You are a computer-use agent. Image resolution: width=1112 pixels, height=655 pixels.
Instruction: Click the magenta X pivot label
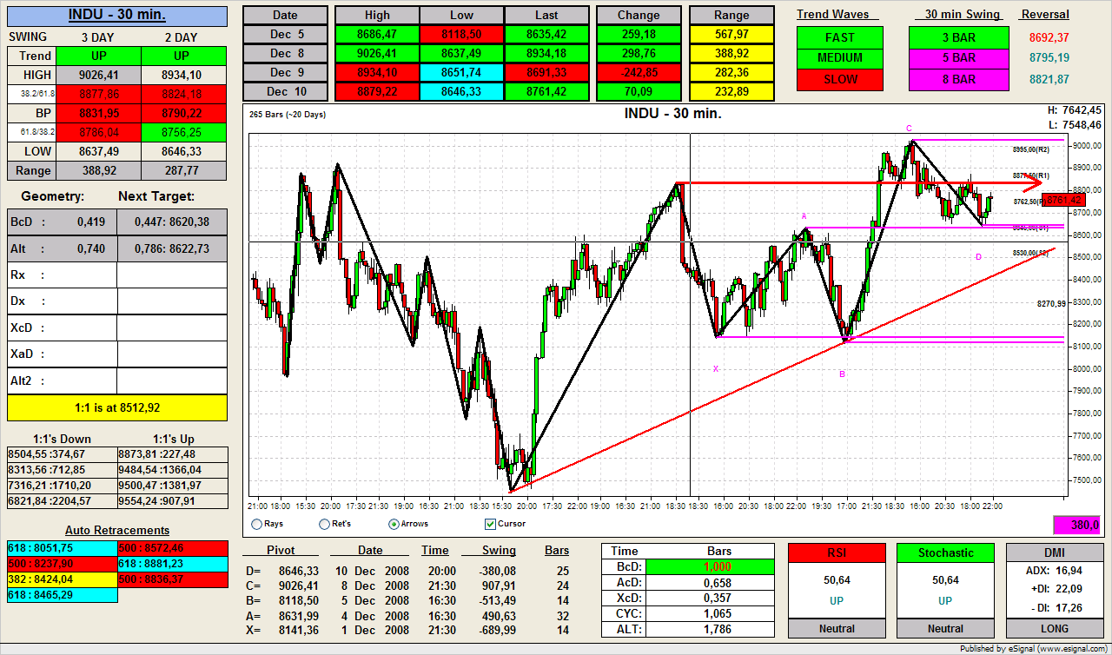click(716, 369)
